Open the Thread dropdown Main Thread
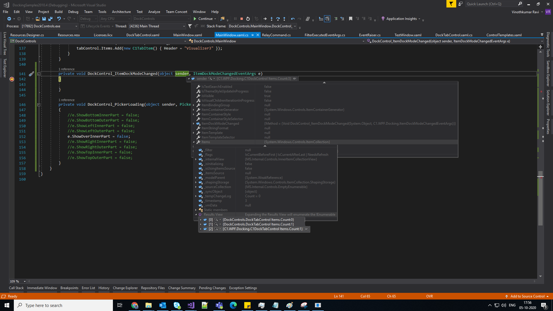553x311 pixels. (x=157, y=26)
